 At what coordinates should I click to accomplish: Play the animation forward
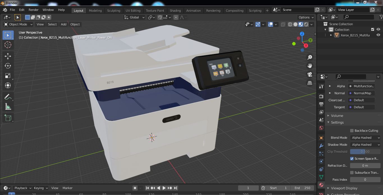click(x=164, y=188)
